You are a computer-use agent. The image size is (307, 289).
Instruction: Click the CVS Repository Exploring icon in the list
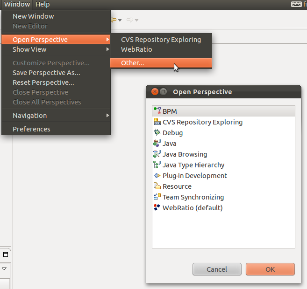(x=157, y=122)
